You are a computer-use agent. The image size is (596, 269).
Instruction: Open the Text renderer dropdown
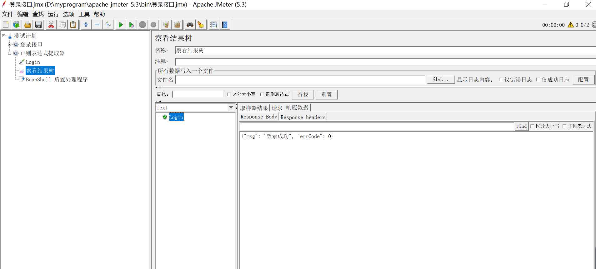[x=231, y=108]
